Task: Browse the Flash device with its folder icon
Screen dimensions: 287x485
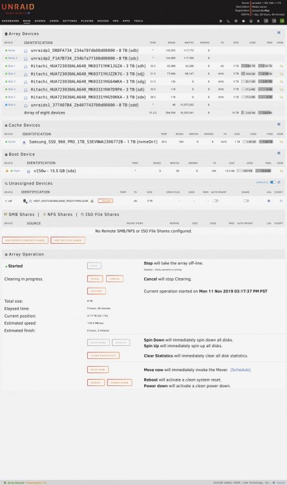Action: click(281, 171)
